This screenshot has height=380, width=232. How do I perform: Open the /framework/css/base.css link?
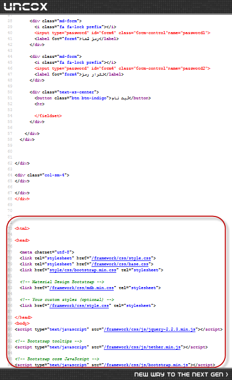pos(120,264)
